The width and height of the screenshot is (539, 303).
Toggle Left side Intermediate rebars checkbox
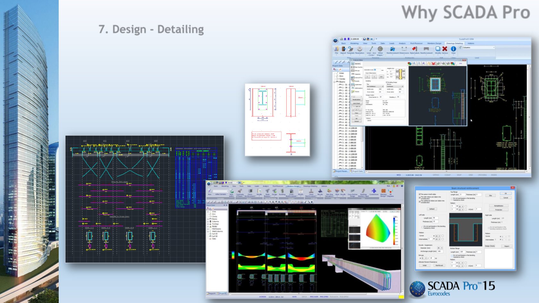pyautogui.click(x=443, y=239)
